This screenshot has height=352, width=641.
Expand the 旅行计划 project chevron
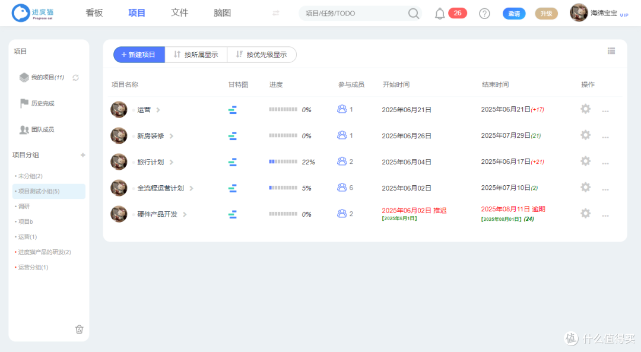pyautogui.click(x=172, y=162)
